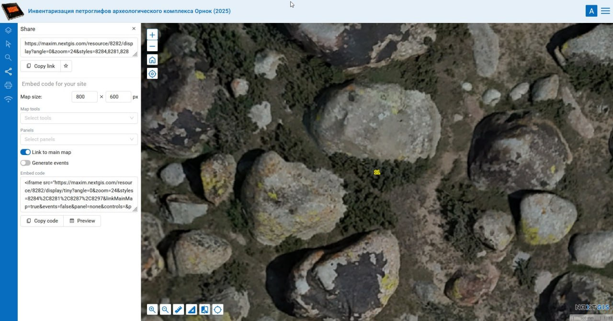Image resolution: width=613 pixels, height=321 pixels.
Task: Click the Copy code button
Action: tap(42, 221)
